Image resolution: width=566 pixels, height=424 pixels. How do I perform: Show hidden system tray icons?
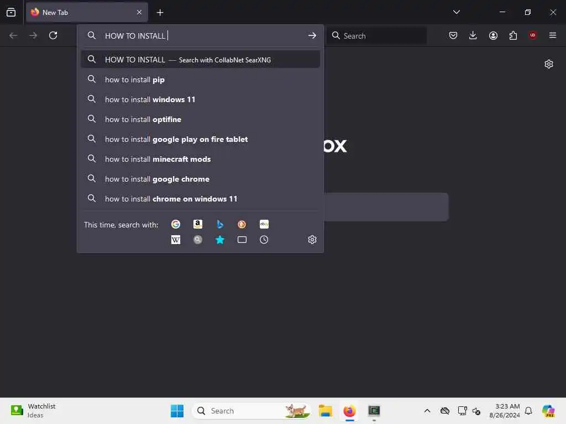coord(427,411)
